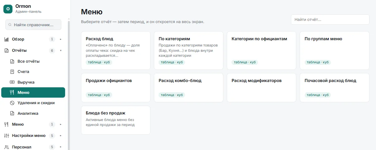Click the bar chart icon beside Обзор
This screenshot has height=150, width=376.
tap(6, 39)
